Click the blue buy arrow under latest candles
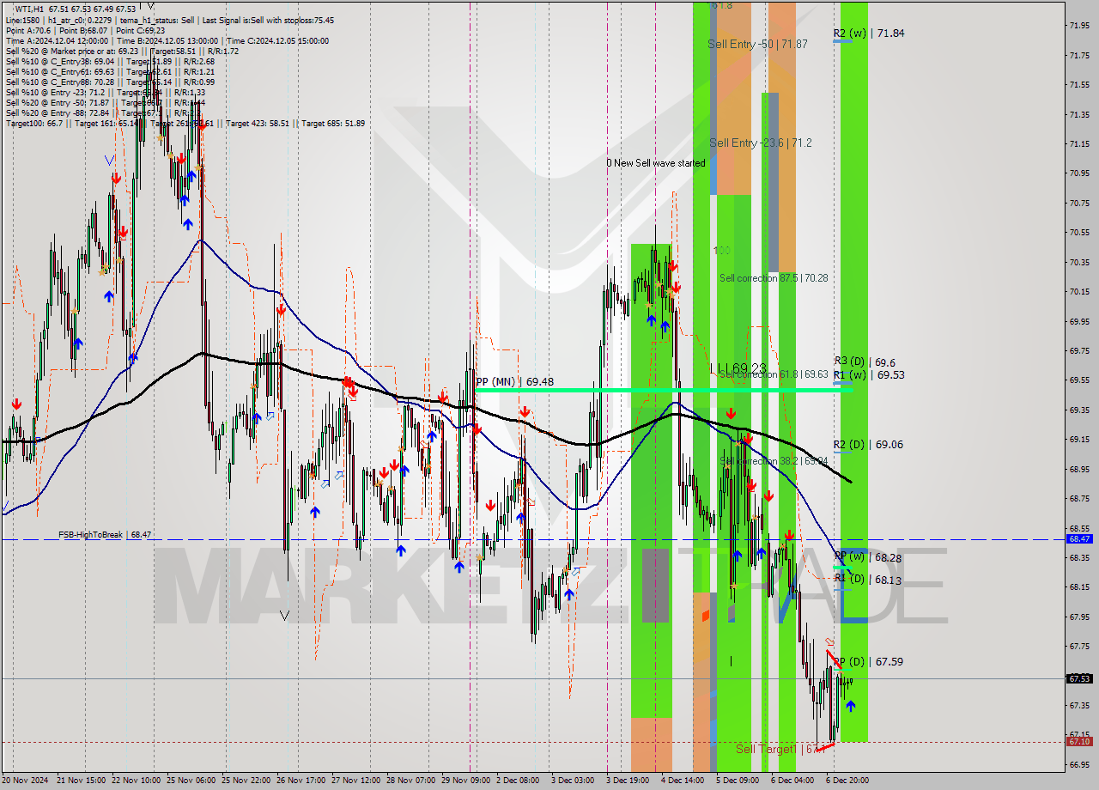The width and height of the screenshot is (1099, 790). tap(851, 706)
